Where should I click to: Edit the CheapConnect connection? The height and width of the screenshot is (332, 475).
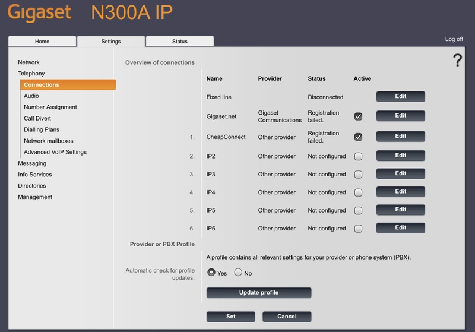(x=400, y=137)
